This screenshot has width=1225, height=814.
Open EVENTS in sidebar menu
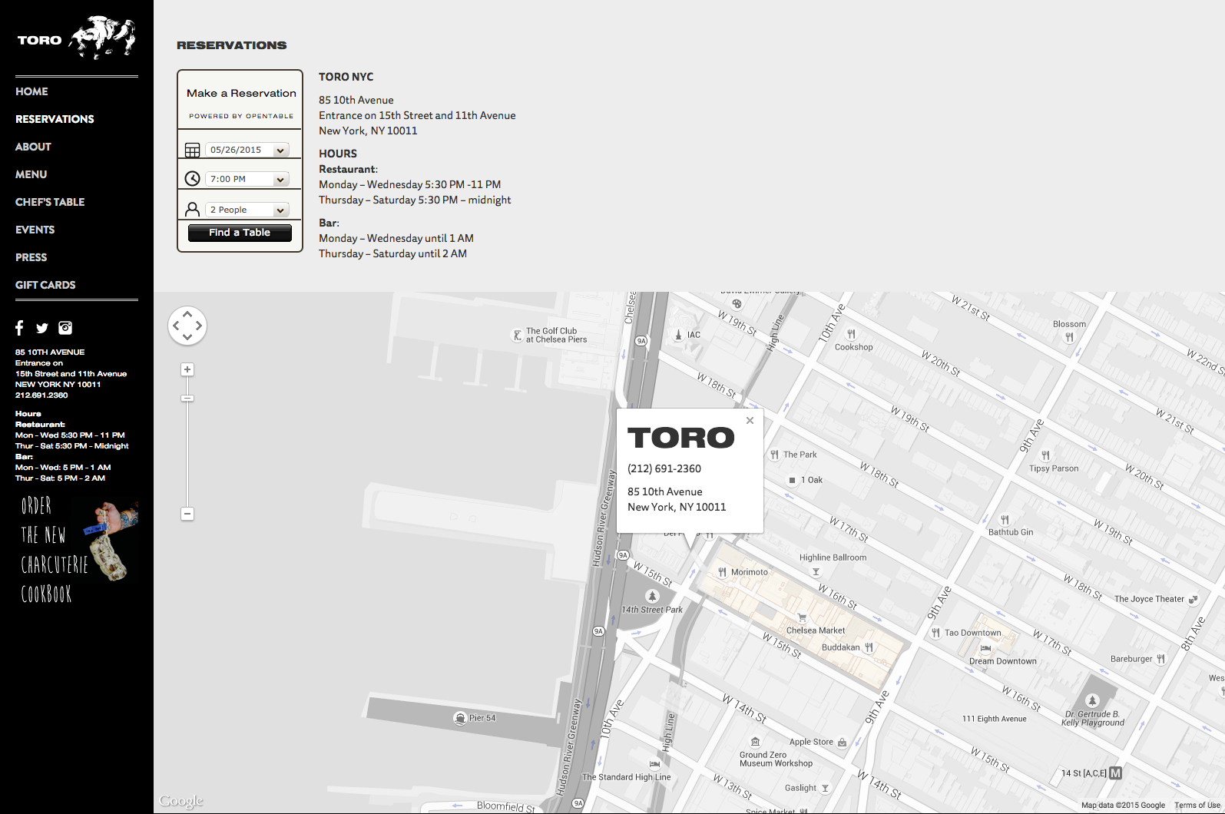(x=35, y=230)
